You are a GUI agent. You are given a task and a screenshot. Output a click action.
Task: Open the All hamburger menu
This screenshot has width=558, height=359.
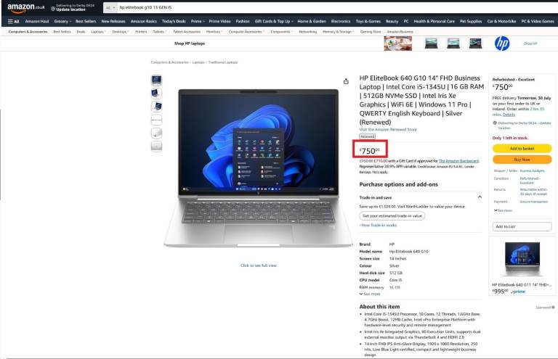click(14, 21)
